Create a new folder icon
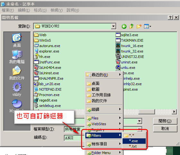180x155 pixels. [x=139, y=26]
